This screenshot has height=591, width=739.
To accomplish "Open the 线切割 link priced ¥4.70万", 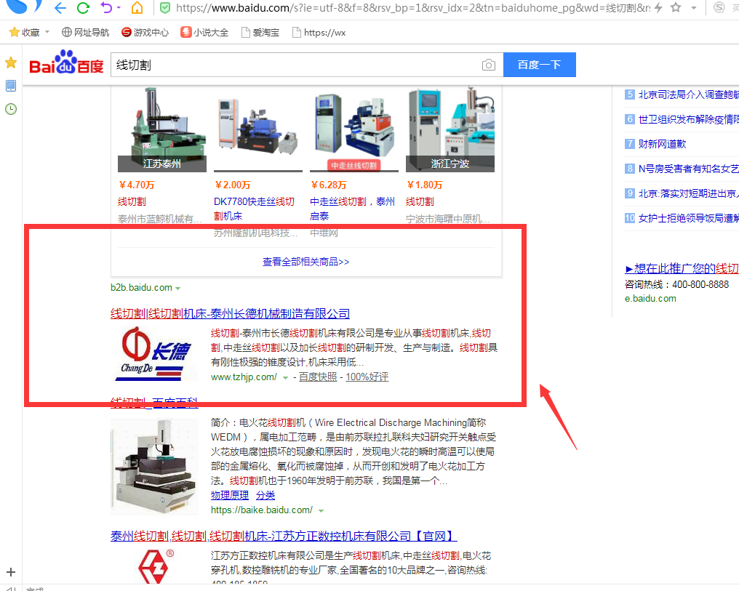I will [132, 201].
